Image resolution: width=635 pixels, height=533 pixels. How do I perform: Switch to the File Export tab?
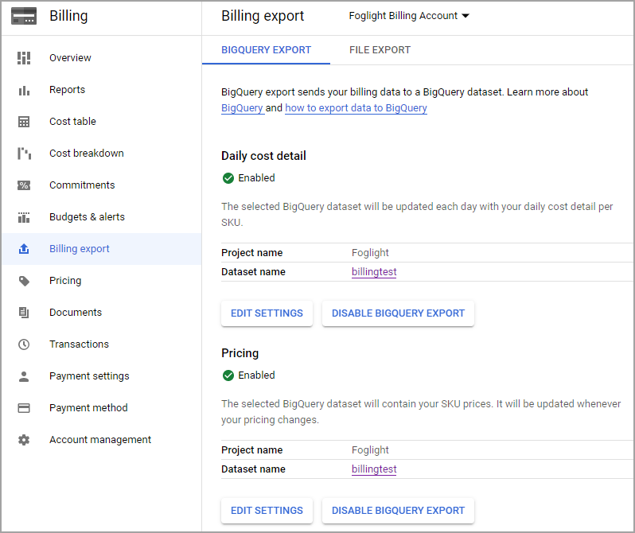coord(380,50)
